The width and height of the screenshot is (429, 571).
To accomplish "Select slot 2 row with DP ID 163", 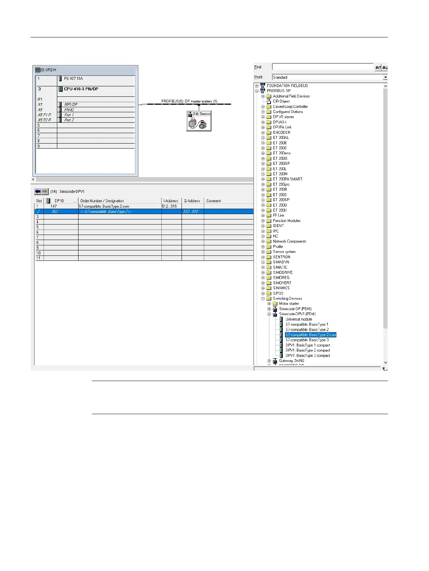I will (x=144, y=212).
